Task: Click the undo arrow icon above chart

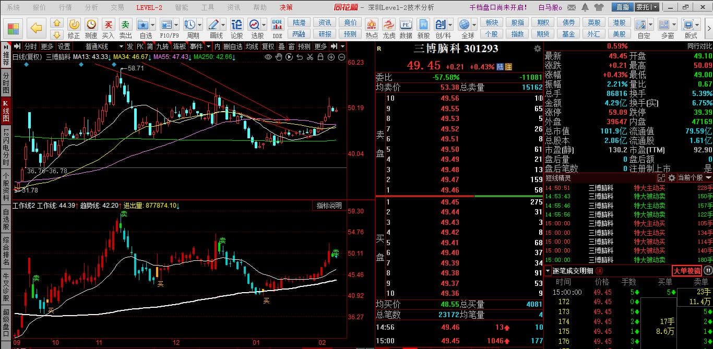Action: 300,57
